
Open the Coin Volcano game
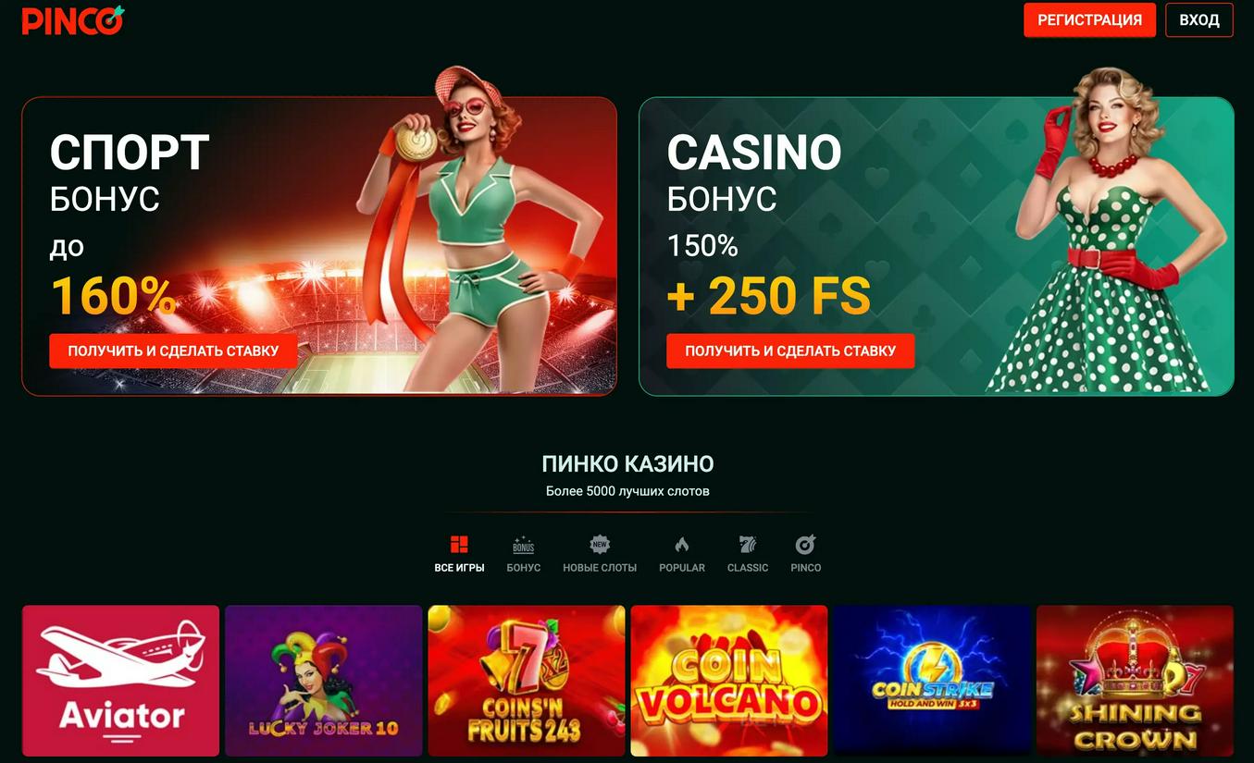[729, 681]
